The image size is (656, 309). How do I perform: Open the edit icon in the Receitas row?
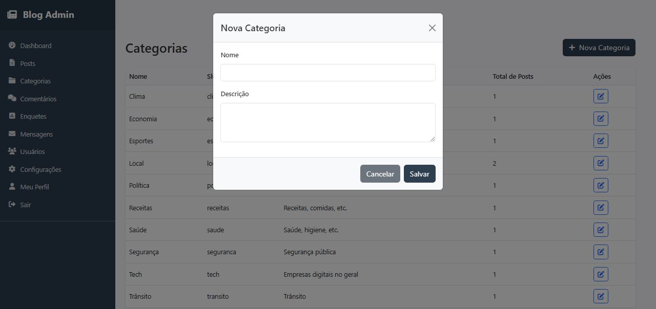point(601,208)
